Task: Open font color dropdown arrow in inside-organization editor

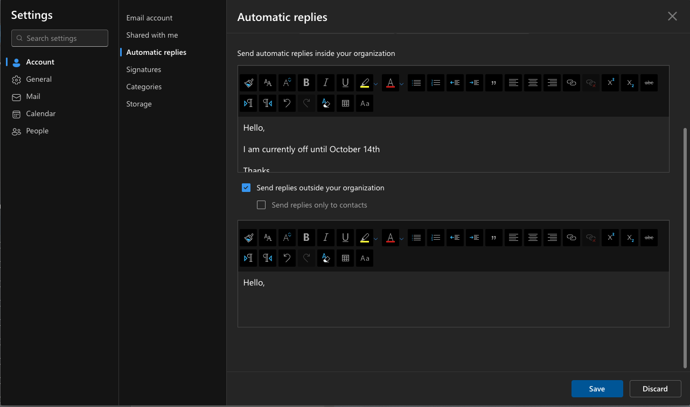Action: click(401, 83)
